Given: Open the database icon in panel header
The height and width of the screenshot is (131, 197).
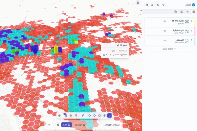Looking at the screenshot, I should tap(147, 5).
